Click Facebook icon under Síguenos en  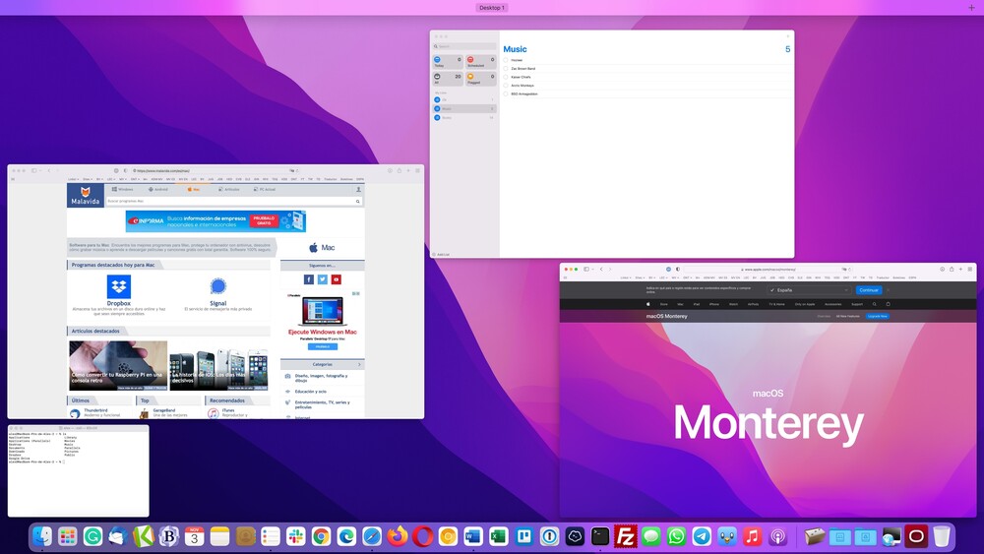(x=309, y=279)
